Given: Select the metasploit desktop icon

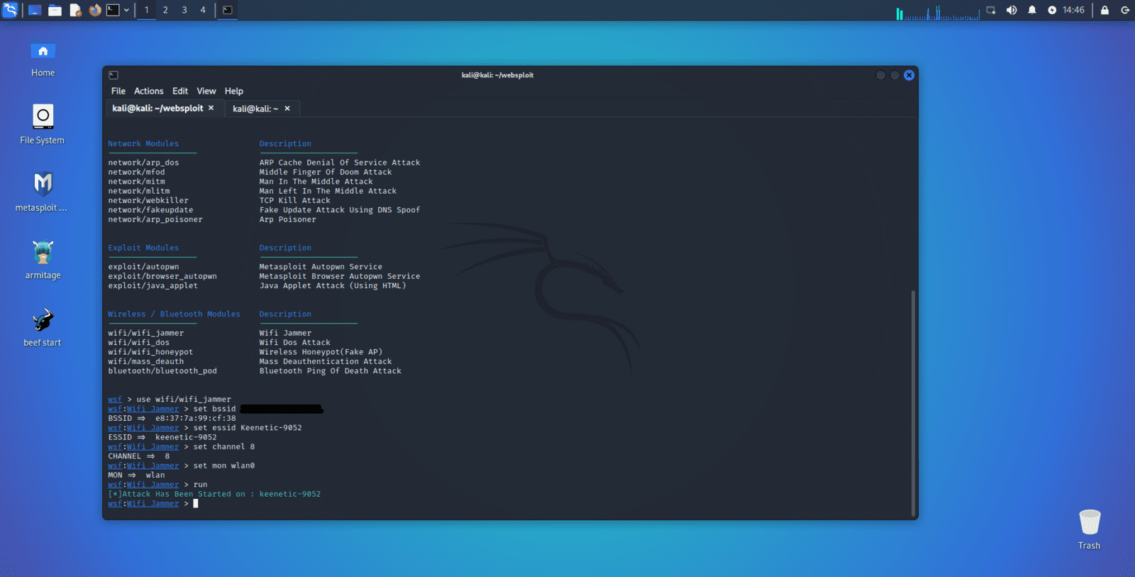Looking at the screenshot, I should pyautogui.click(x=43, y=192).
